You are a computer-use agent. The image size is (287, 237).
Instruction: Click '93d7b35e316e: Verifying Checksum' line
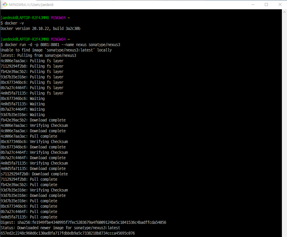(x=34, y=190)
